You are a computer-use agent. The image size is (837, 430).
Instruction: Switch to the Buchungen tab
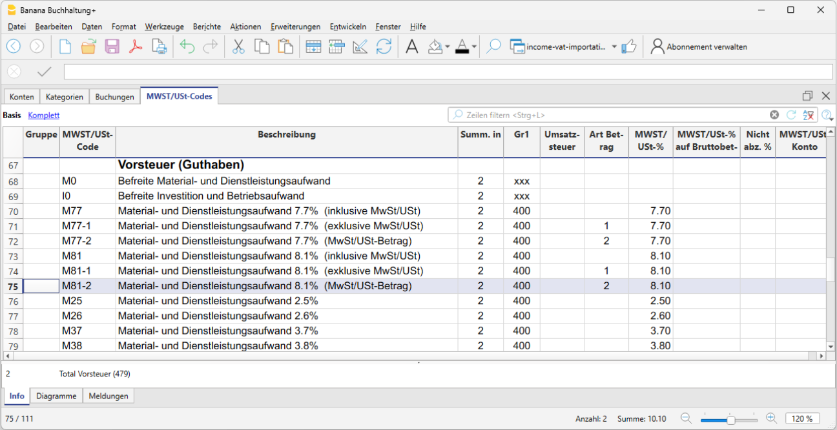point(114,97)
